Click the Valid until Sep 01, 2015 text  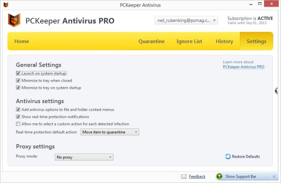[247, 23]
